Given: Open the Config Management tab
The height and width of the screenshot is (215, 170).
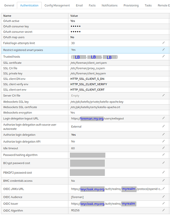Looking at the screenshot, I should (57, 6).
